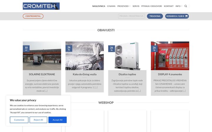This screenshot has height=132, width=212.
Task: Open the solar power station thumbnail
Action: [42, 56]
